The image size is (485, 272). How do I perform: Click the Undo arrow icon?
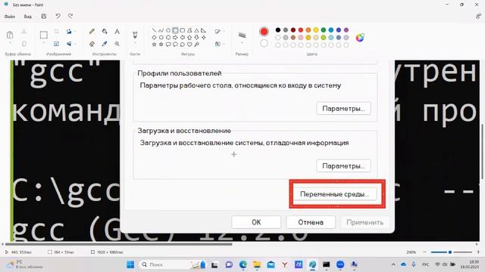pyautogui.click(x=58, y=17)
